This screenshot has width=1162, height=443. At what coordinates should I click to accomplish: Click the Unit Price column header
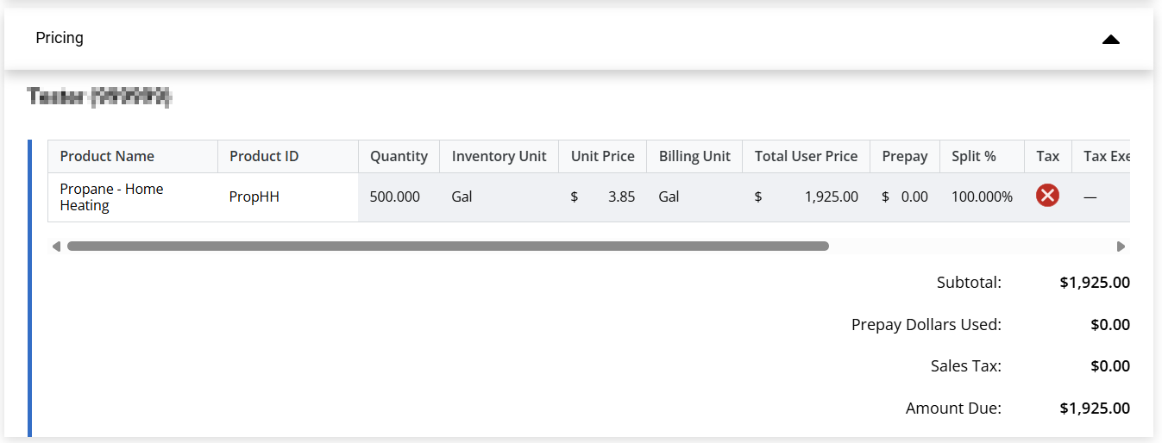point(602,156)
